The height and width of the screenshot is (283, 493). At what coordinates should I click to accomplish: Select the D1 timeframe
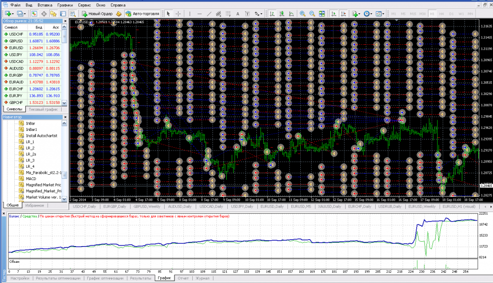451,13
